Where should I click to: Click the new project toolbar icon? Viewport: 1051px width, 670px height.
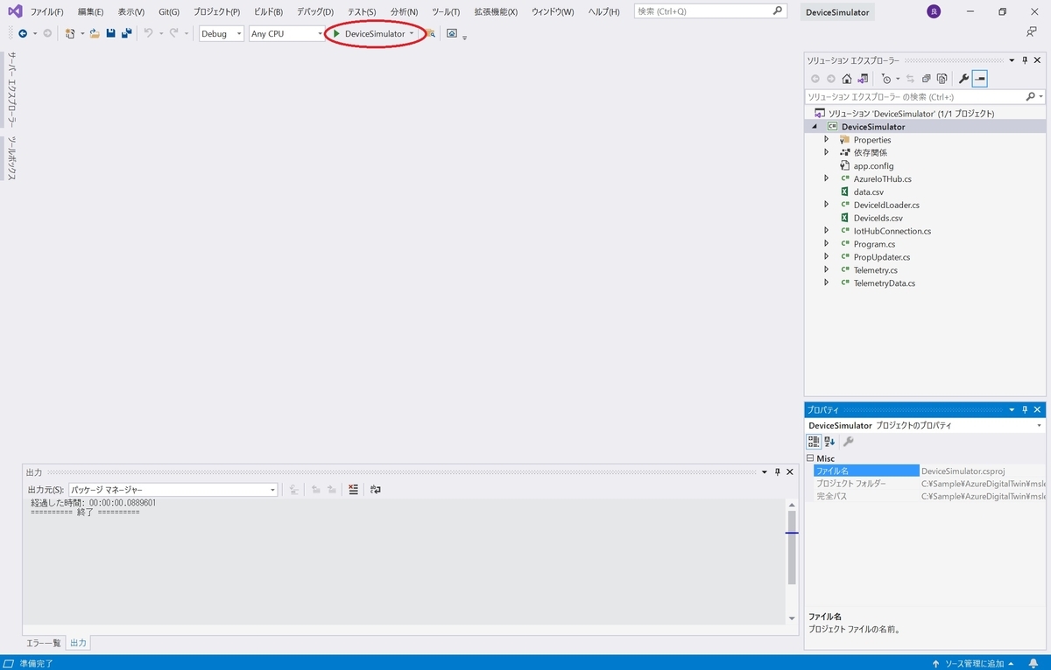coord(70,33)
